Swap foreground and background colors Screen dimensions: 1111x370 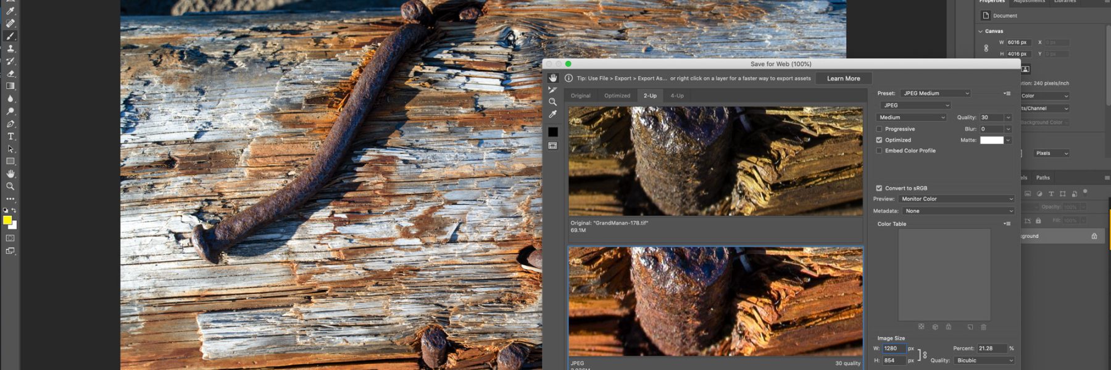(14, 210)
